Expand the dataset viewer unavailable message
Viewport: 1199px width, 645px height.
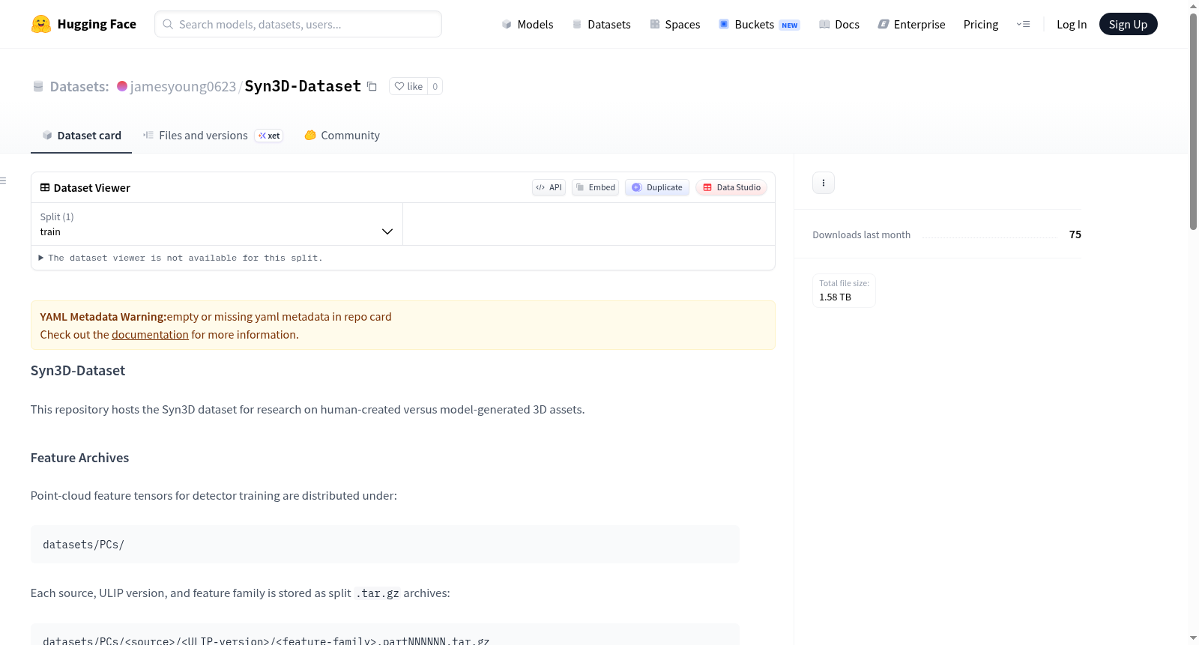tap(181, 258)
